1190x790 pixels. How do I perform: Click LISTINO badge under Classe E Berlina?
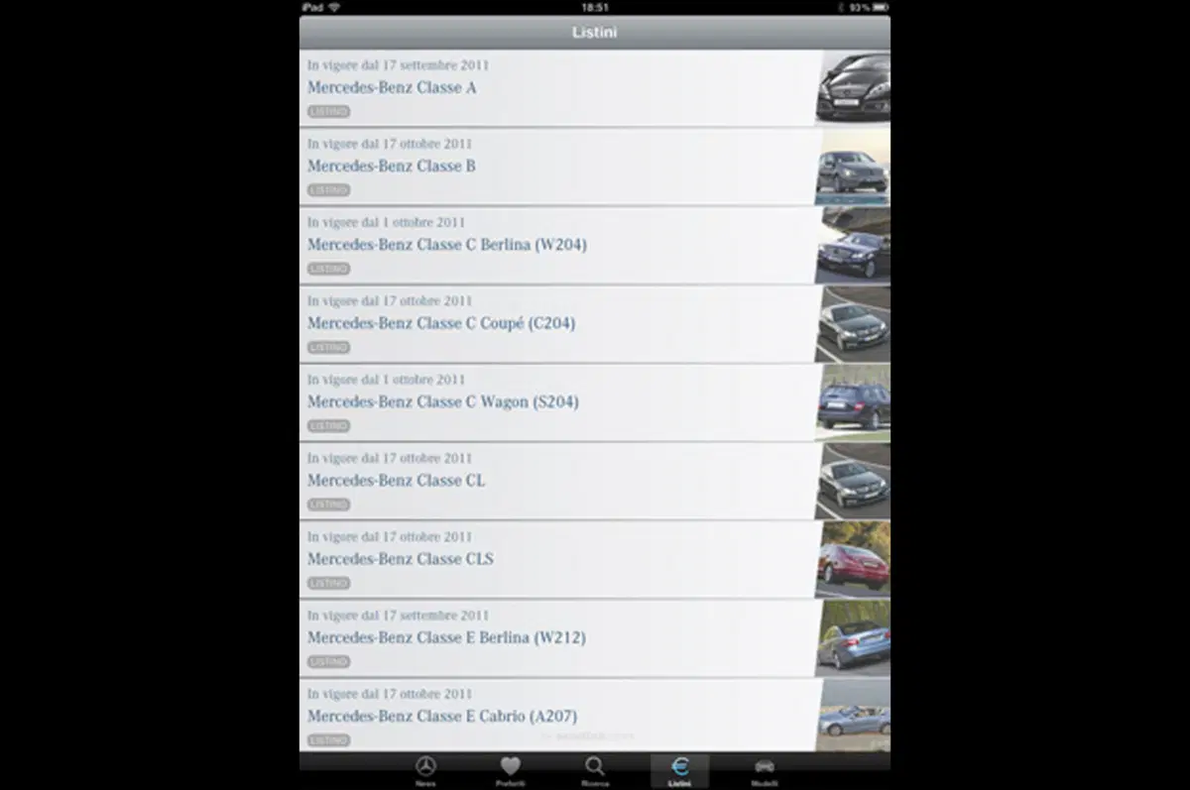(328, 662)
